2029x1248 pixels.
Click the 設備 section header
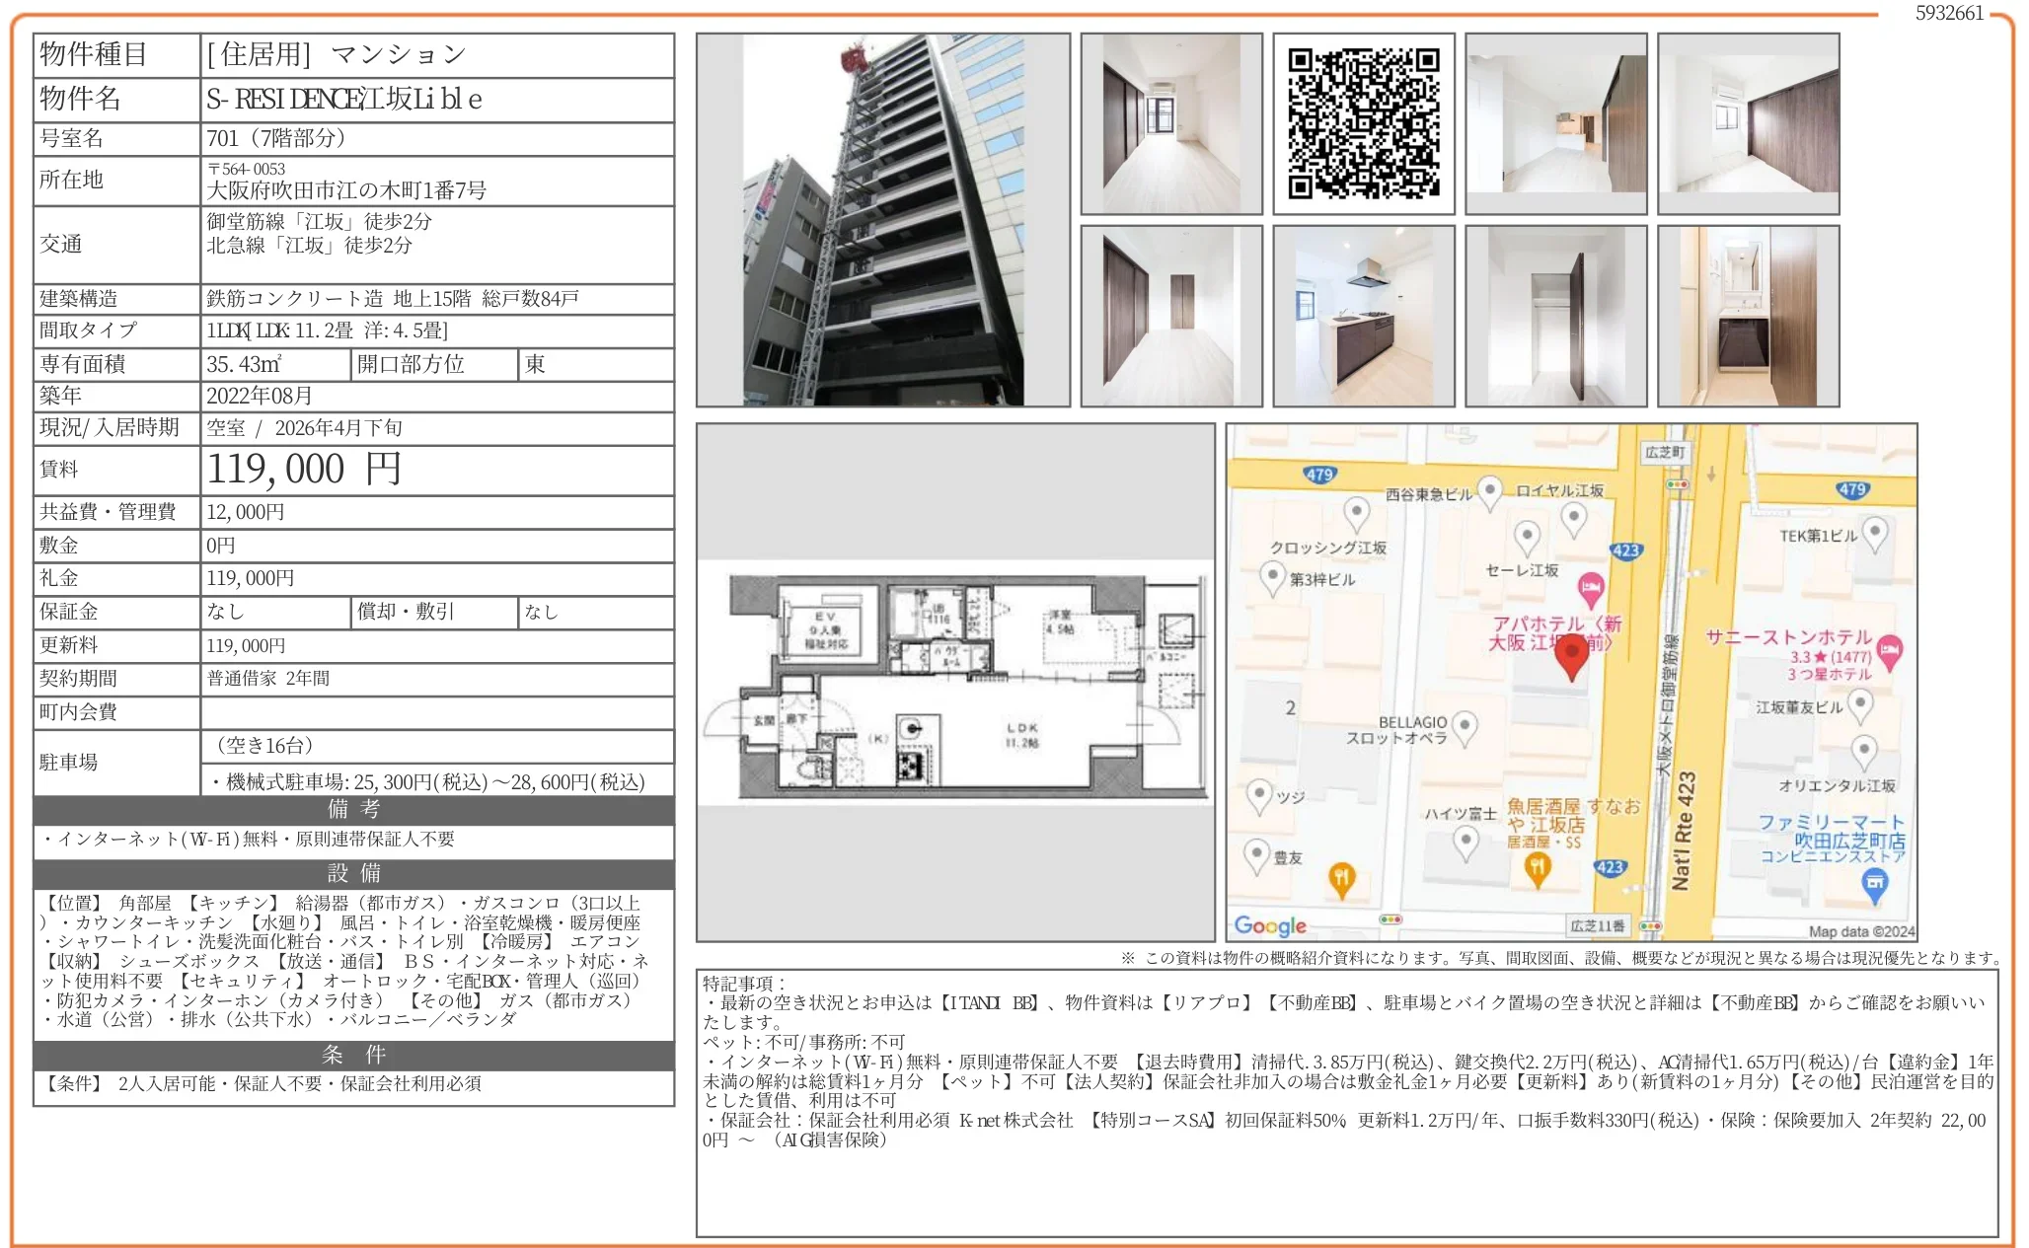[x=353, y=874]
